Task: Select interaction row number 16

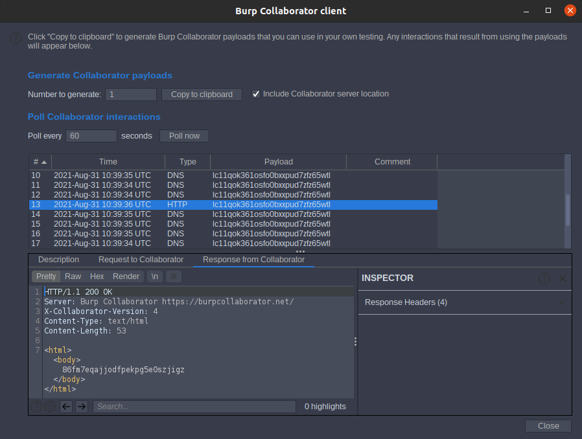Action: pyautogui.click(x=233, y=234)
